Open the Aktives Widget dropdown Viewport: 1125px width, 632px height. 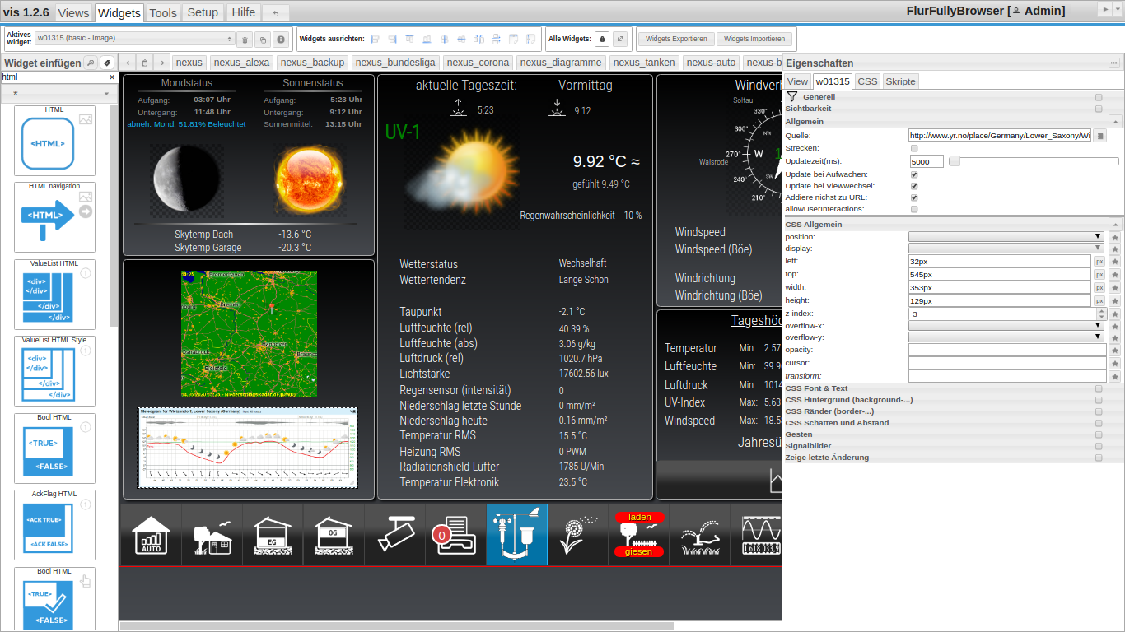135,39
